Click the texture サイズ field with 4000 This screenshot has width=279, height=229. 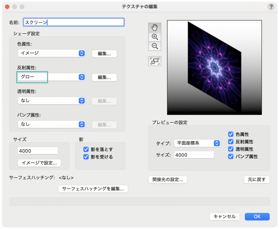[x=38, y=151]
